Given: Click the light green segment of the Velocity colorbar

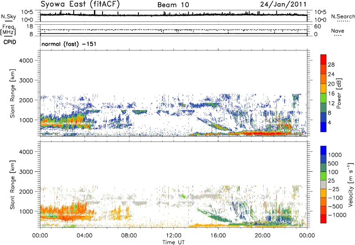Looking at the screenshot, I should (323, 176).
